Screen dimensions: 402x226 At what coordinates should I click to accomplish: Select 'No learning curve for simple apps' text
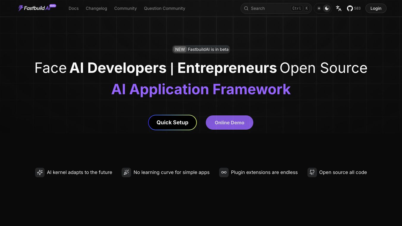(x=172, y=172)
